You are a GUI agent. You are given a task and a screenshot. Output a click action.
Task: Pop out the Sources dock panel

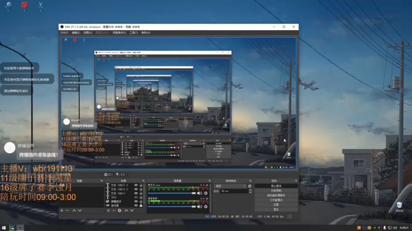coord(143,181)
